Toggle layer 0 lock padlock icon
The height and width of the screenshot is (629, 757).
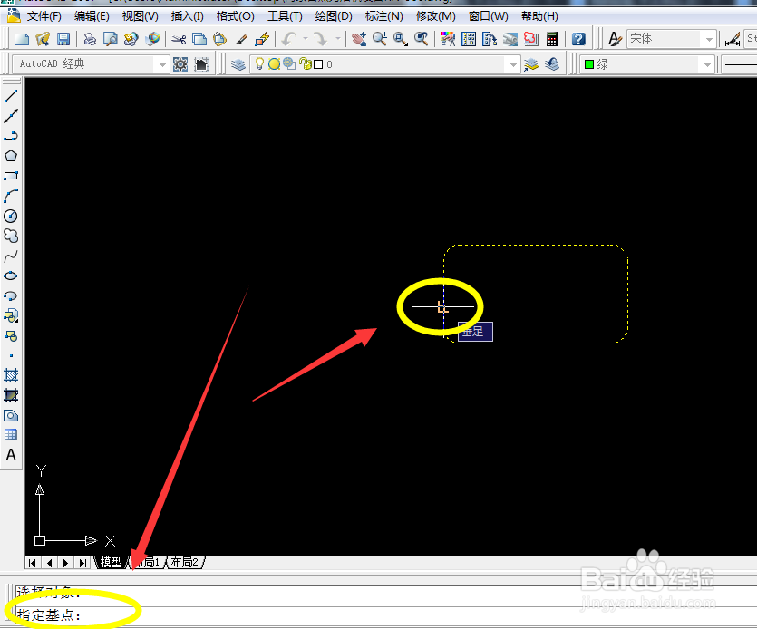tap(305, 63)
